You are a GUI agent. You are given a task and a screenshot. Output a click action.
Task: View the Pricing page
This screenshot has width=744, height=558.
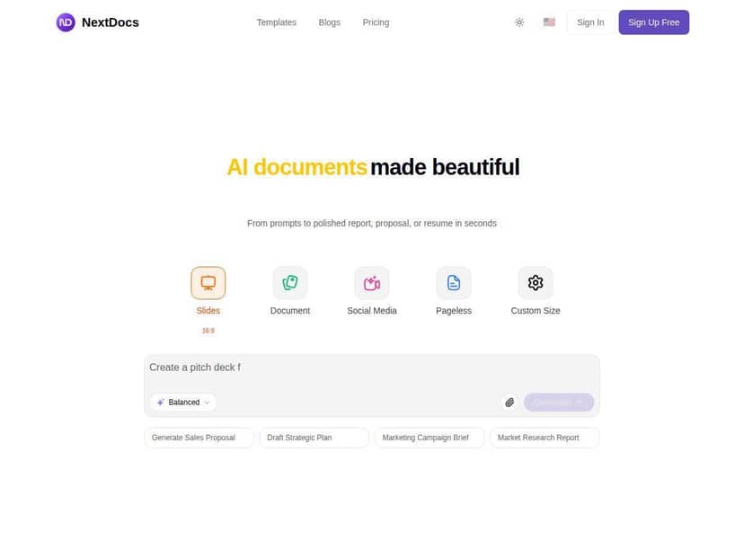[x=376, y=22]
